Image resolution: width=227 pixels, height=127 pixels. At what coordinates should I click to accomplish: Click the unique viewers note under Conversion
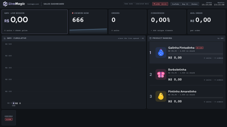pyautogui.click(x=162, y=31)
